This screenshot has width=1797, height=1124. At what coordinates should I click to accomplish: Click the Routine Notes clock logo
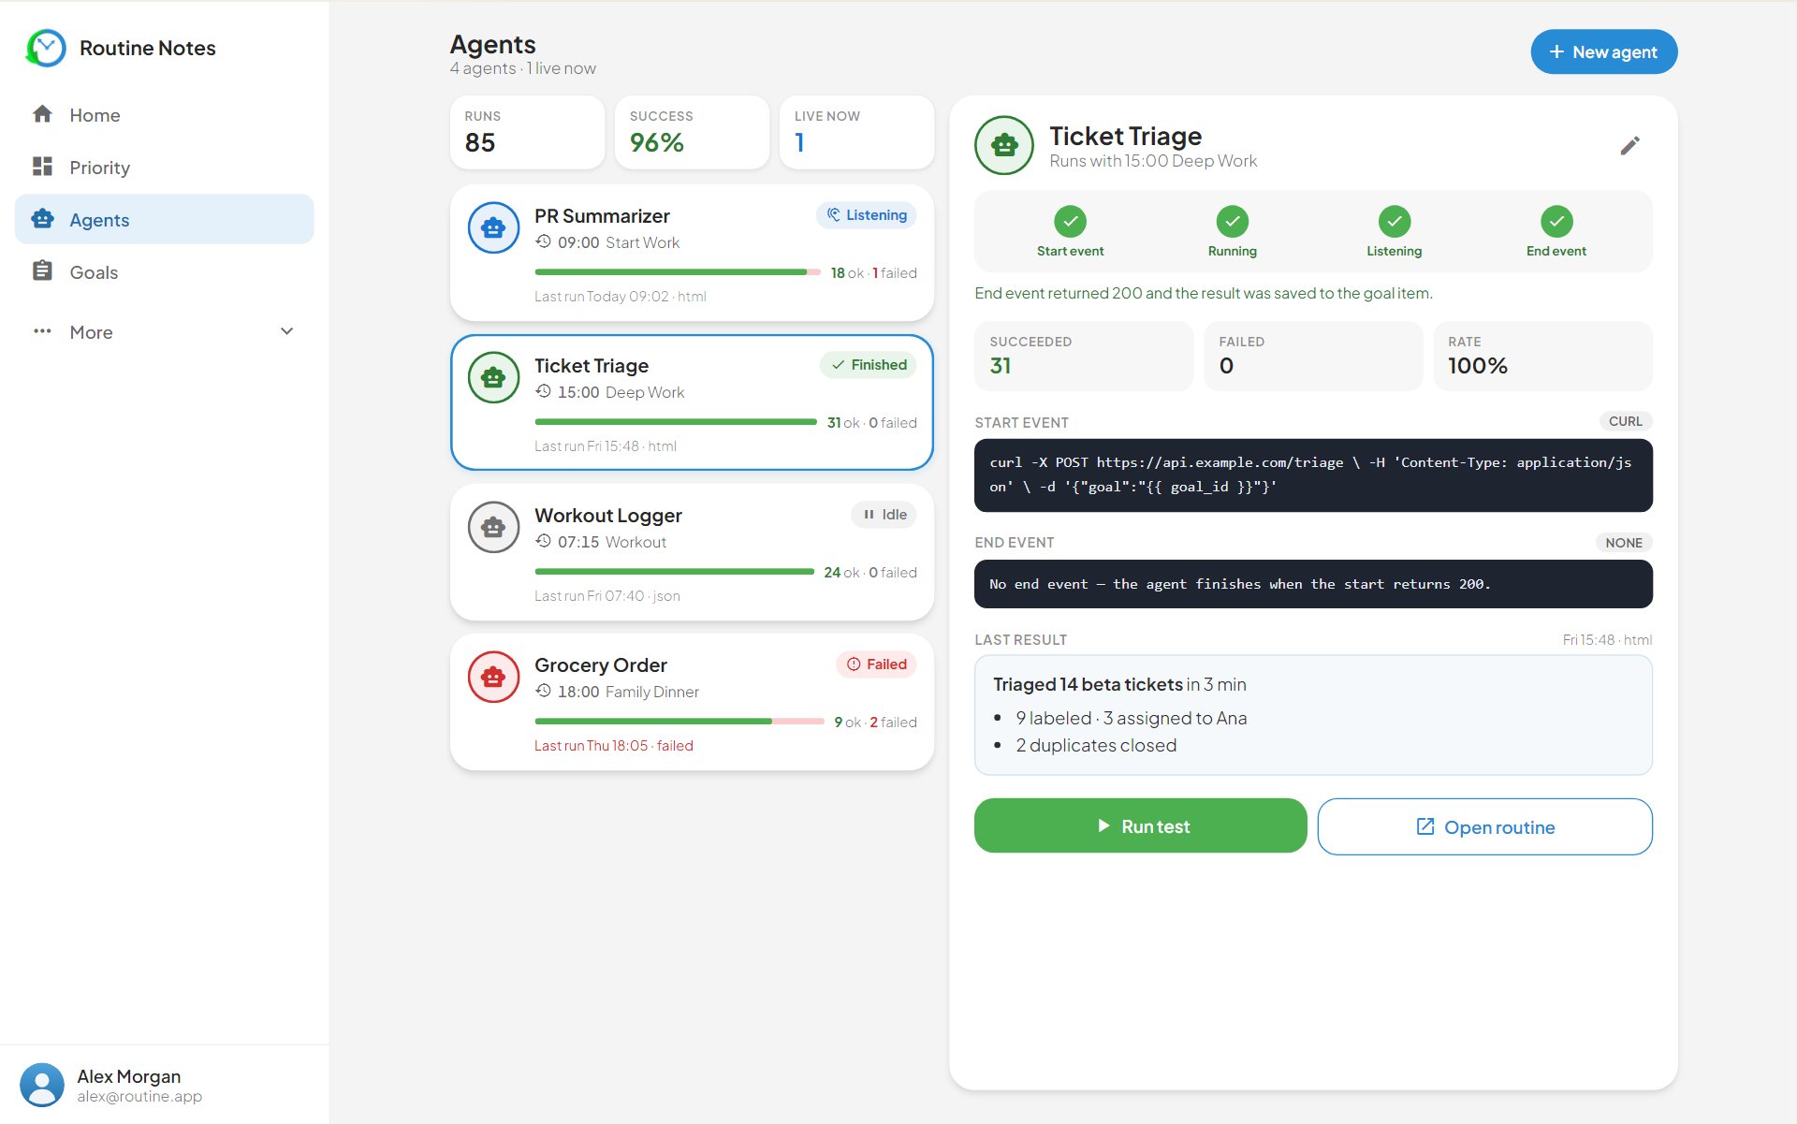(45, 48)
